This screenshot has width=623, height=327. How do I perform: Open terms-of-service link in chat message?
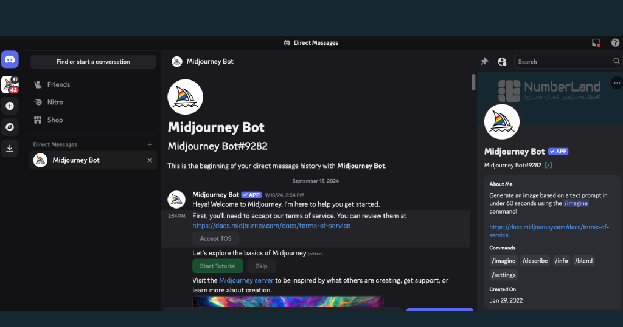(x=271, y=226)
